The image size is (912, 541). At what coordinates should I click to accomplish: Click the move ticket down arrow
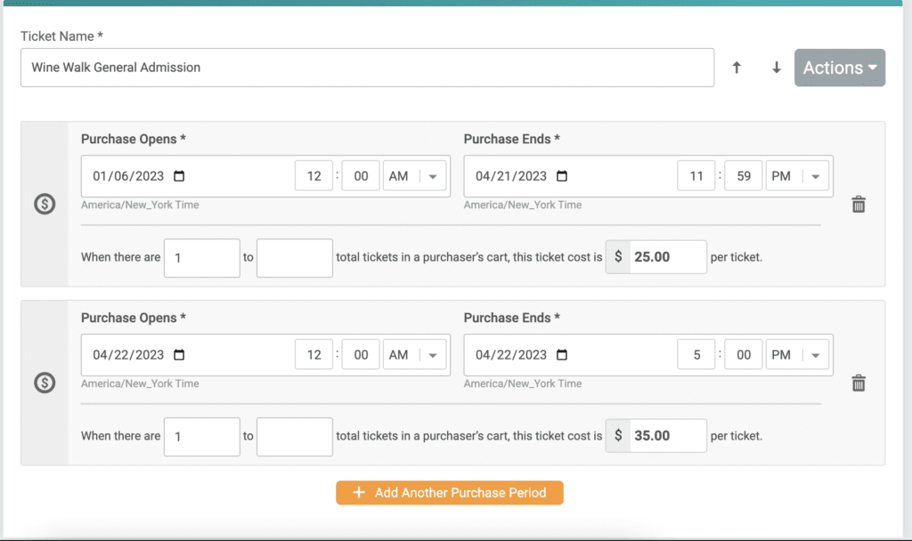coord(776,68)
